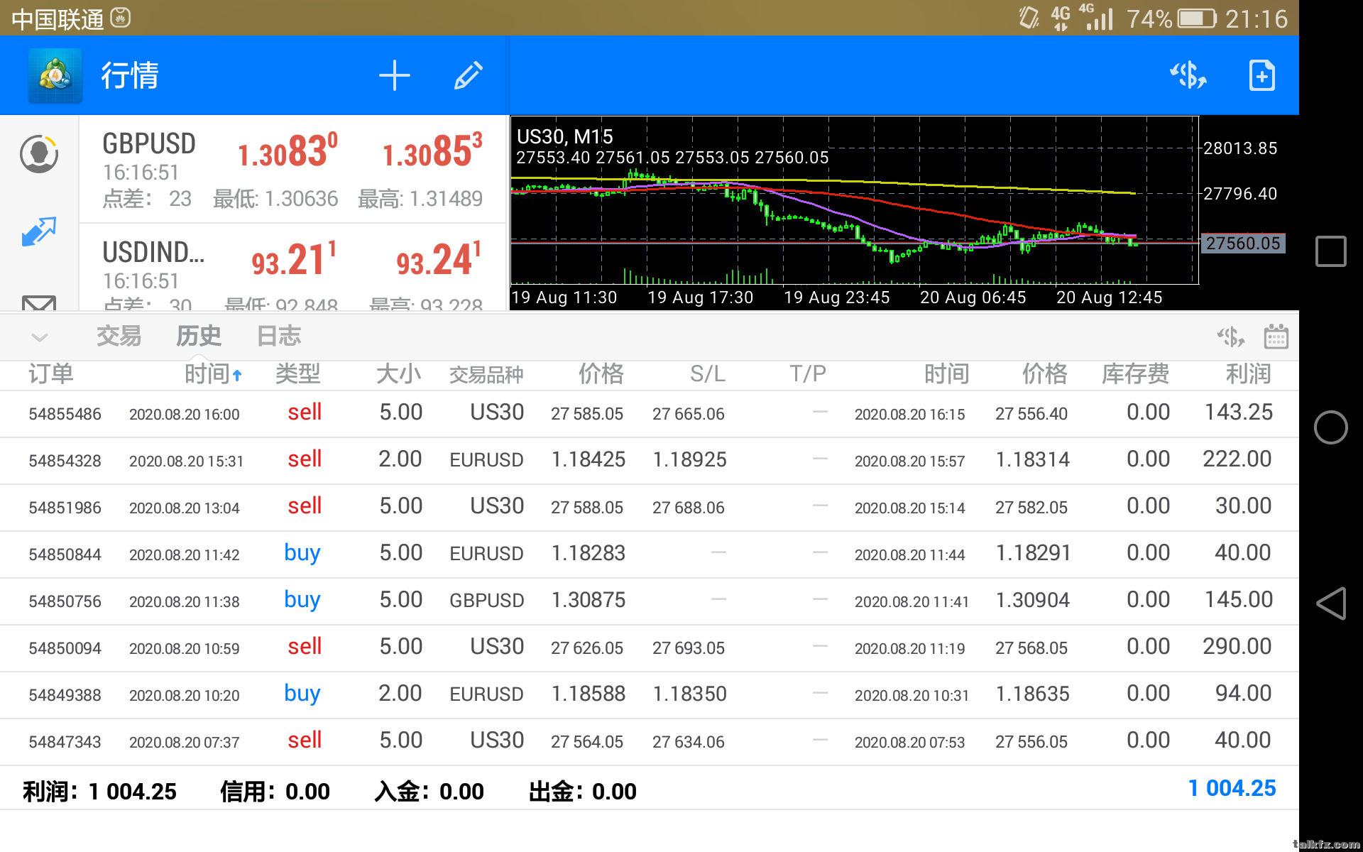Viewport: 1363px width, 852px height.
Task: Open the history calendar date picker
Action: coord(1276,337)
